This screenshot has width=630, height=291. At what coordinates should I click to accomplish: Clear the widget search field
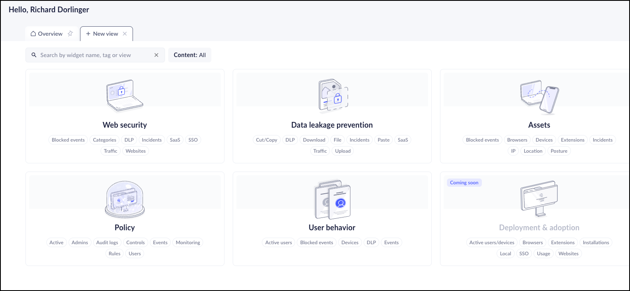tap(156, 55)
